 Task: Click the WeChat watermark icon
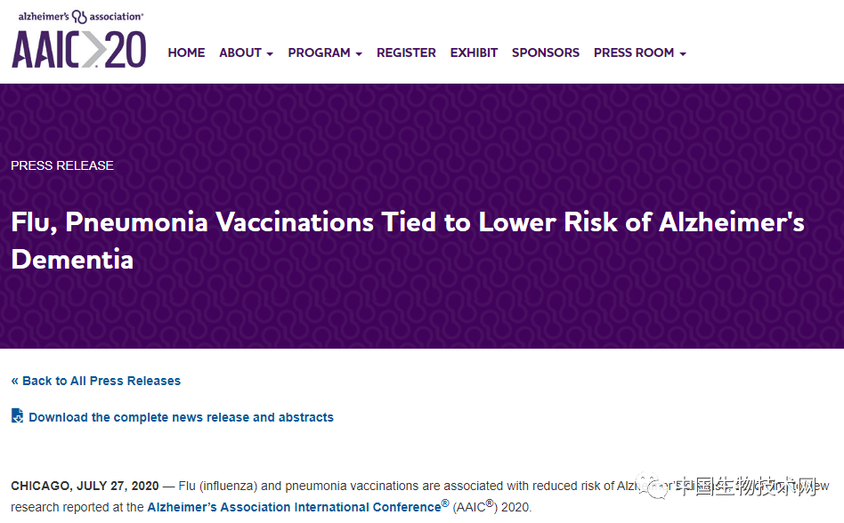tap(657, 487)
